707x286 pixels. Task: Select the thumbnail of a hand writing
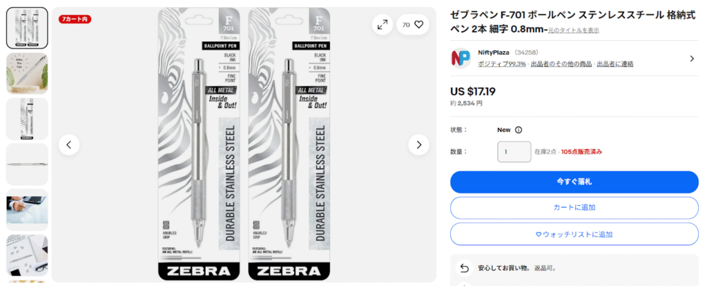tap(27, 209)
